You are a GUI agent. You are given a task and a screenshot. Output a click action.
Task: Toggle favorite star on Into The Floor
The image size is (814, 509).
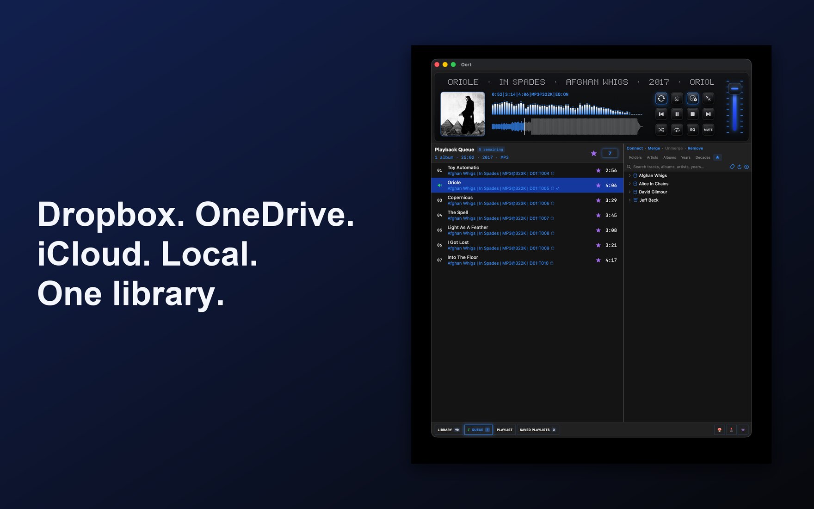pos(598,260)
